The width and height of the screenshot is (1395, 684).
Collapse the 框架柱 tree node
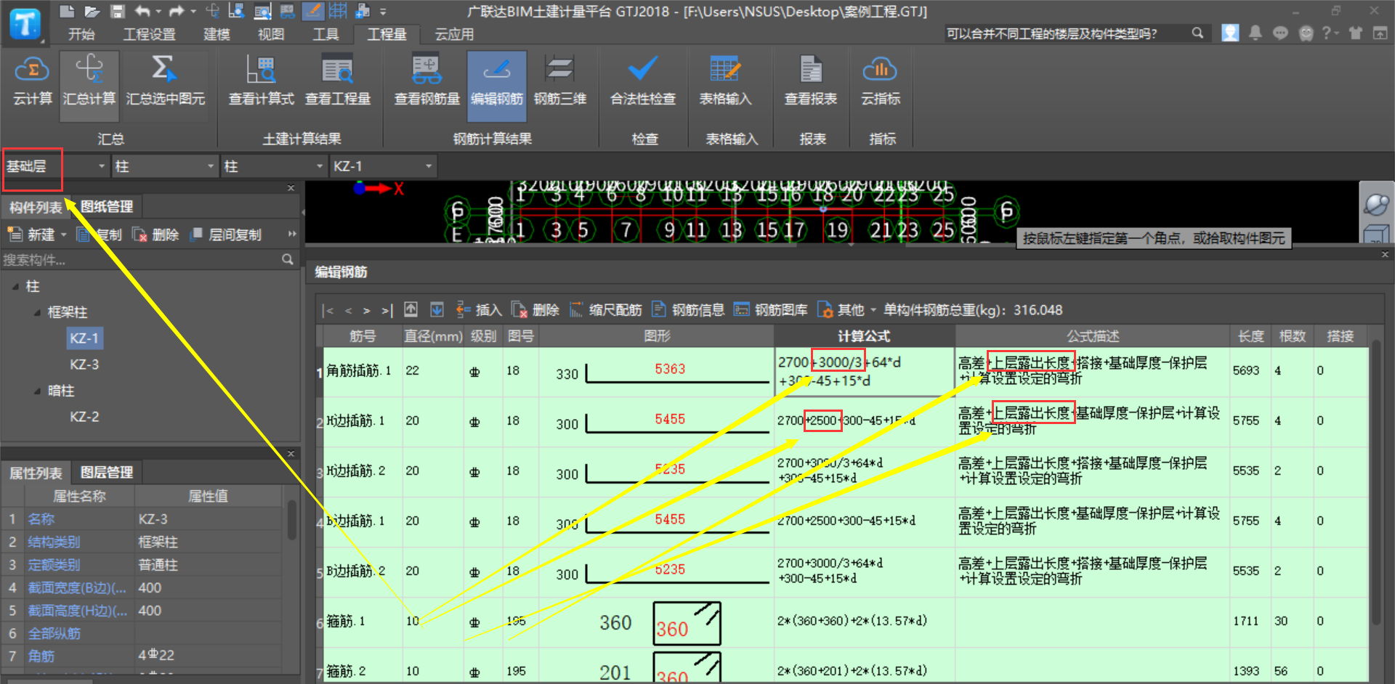(37, 313)
